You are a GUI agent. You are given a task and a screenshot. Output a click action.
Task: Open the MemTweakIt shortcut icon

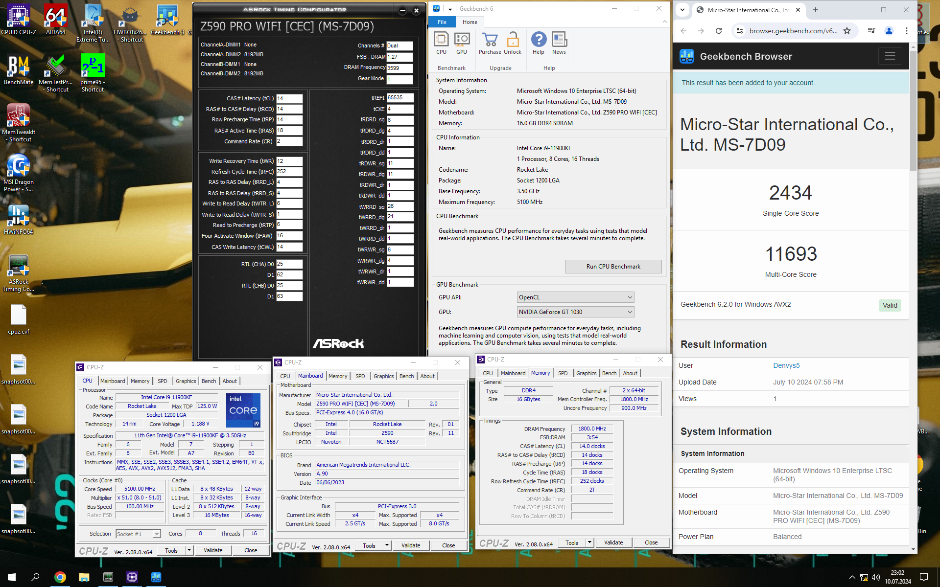click(19, 123)
